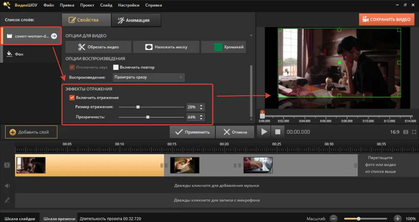Uncheck the Включить отражение checkbox
This screenshot has height=222, width=419.
pos(72,98)
